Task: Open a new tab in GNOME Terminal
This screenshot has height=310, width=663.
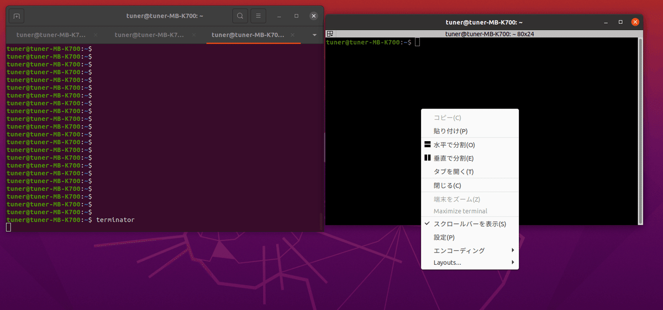Action: (17, 16)
